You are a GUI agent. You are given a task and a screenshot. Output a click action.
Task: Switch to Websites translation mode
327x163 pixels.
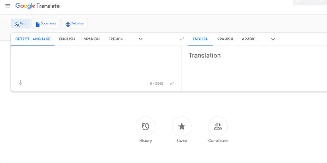coord(75,23)
